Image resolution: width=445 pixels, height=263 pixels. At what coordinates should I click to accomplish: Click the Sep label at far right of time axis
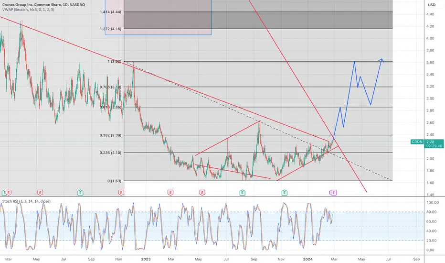pos(416,259)
